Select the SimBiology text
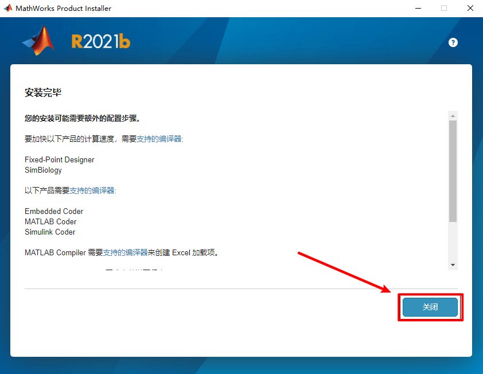The height and width of the screenshot is (374, 483). 43,170
